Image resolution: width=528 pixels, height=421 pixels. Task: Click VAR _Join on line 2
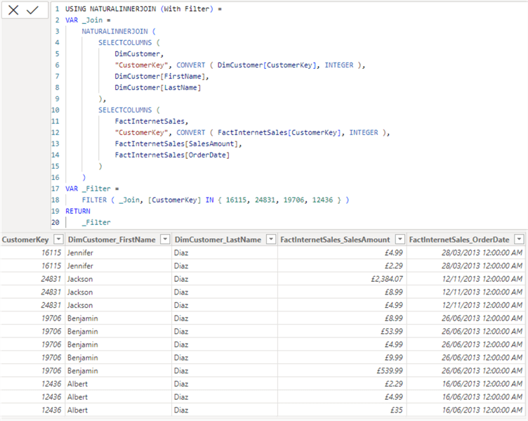coord(84,20)
